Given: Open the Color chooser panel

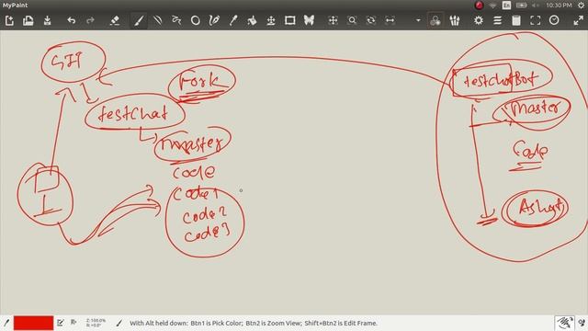Looking at the screenshot, I should [x=435, y=20].
